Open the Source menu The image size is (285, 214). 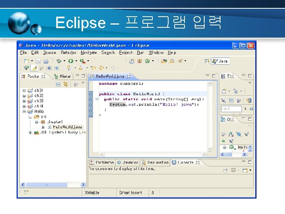point(49,53)
